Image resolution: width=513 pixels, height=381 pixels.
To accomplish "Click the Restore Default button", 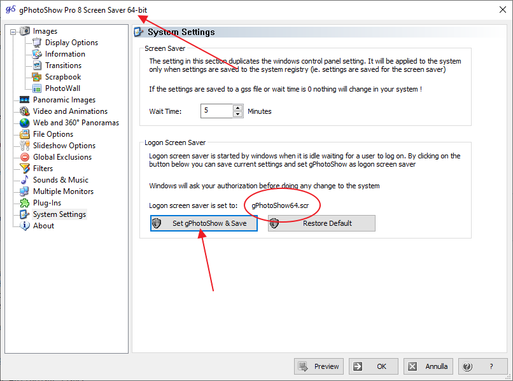I will pos(321,223).
